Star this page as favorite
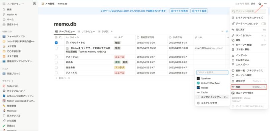 [x=260, y=4]
